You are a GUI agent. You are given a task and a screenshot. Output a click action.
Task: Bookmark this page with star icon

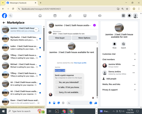pyautogui.click(x=127, y=9)
